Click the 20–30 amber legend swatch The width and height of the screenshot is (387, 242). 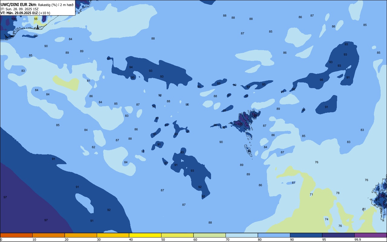[81, 235]
